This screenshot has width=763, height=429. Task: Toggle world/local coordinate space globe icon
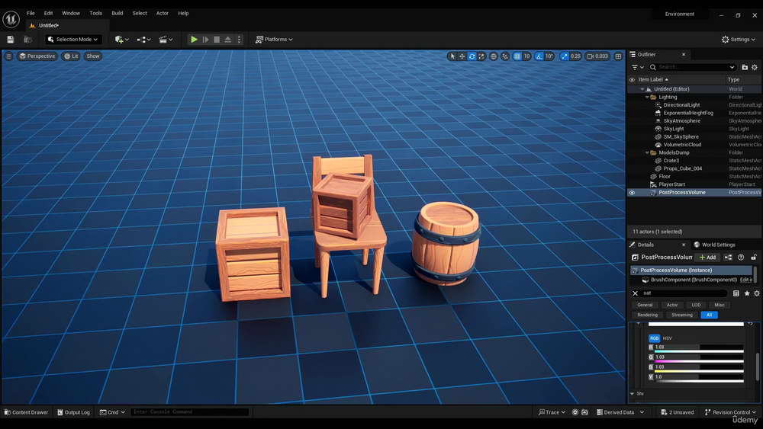click(494, 56)
